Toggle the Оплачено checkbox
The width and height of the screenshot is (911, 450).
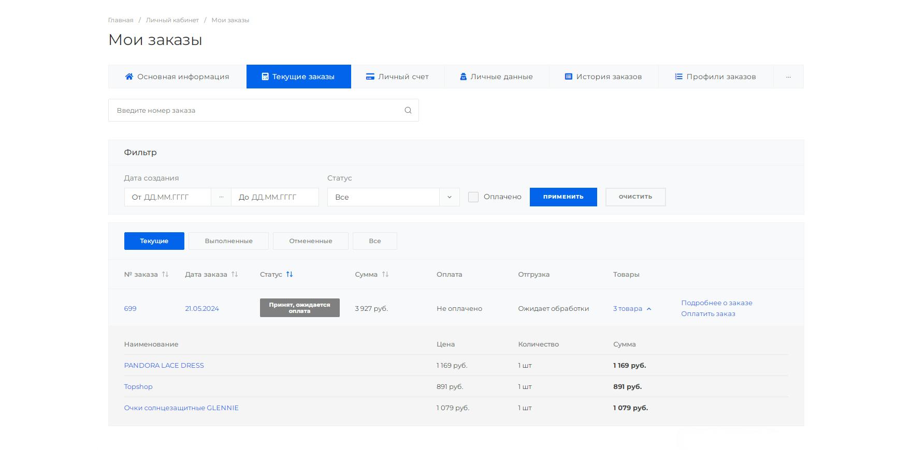(473, 197)
